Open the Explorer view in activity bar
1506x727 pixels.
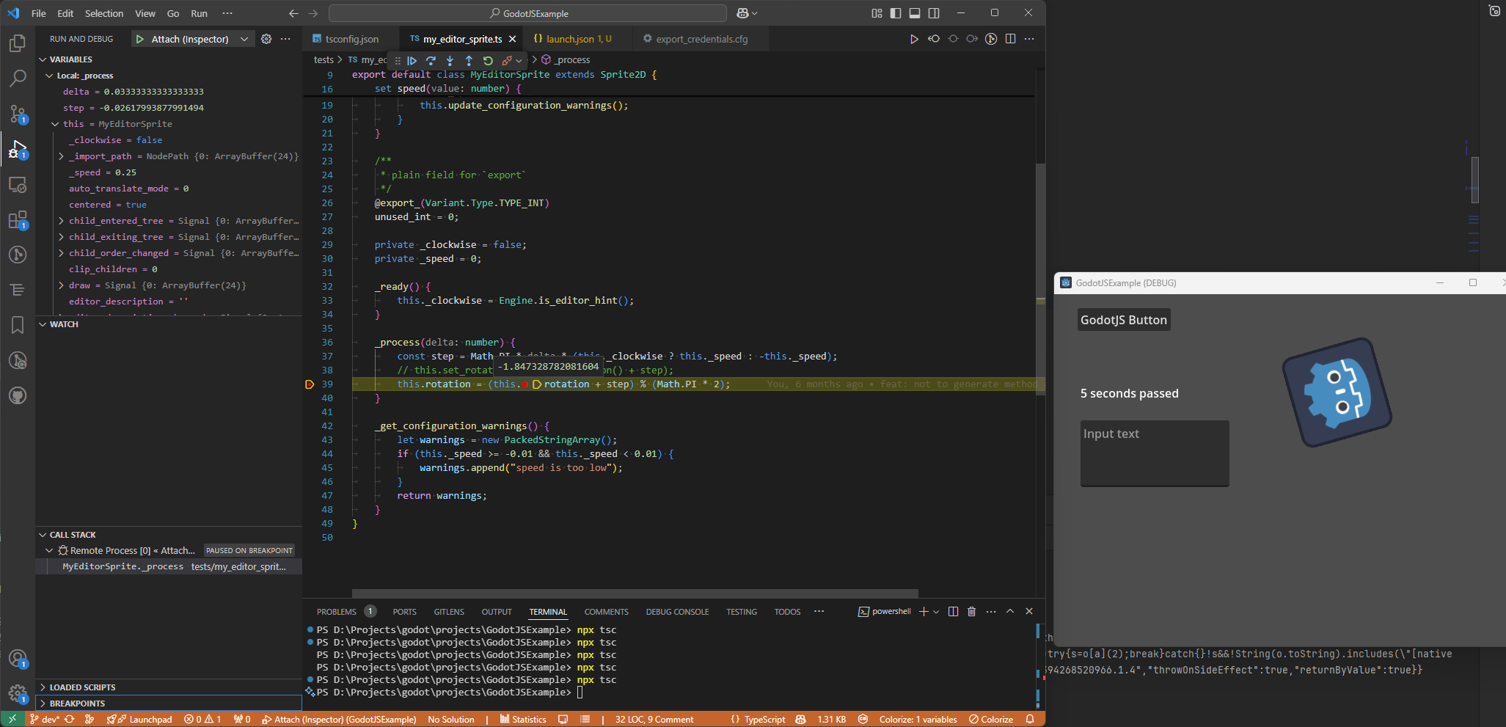(18, 43)
